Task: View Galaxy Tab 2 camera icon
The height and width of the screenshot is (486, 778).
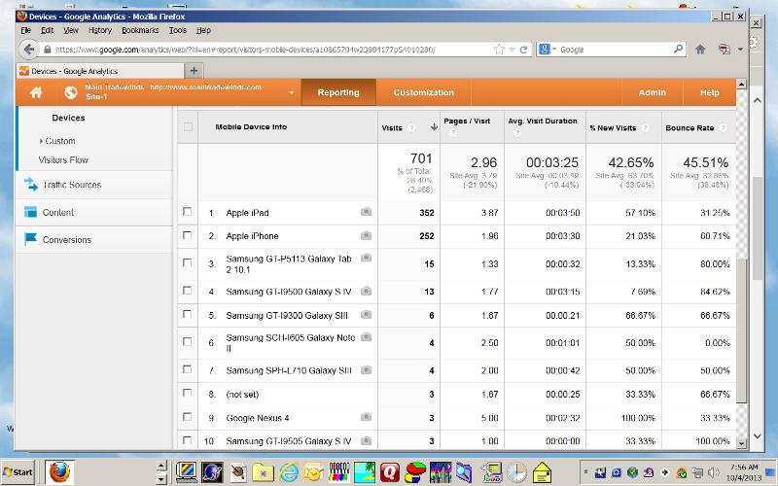Action: (x=366, y=258)
